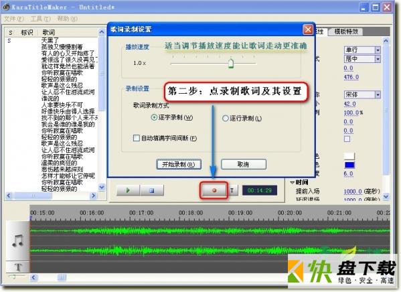Click the lyrics list scroll-down arrow
401x292 pixels.
(102, 187)
